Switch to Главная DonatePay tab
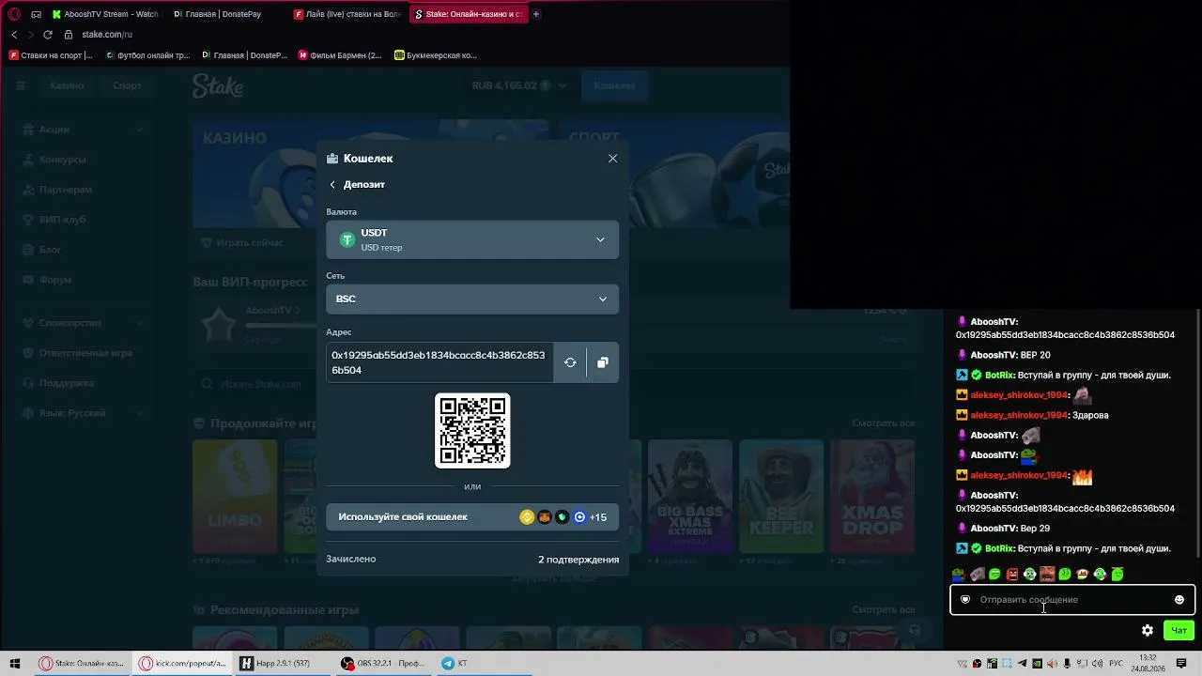The width and height of the screenshot is (1202, 676). click(225, 14)
